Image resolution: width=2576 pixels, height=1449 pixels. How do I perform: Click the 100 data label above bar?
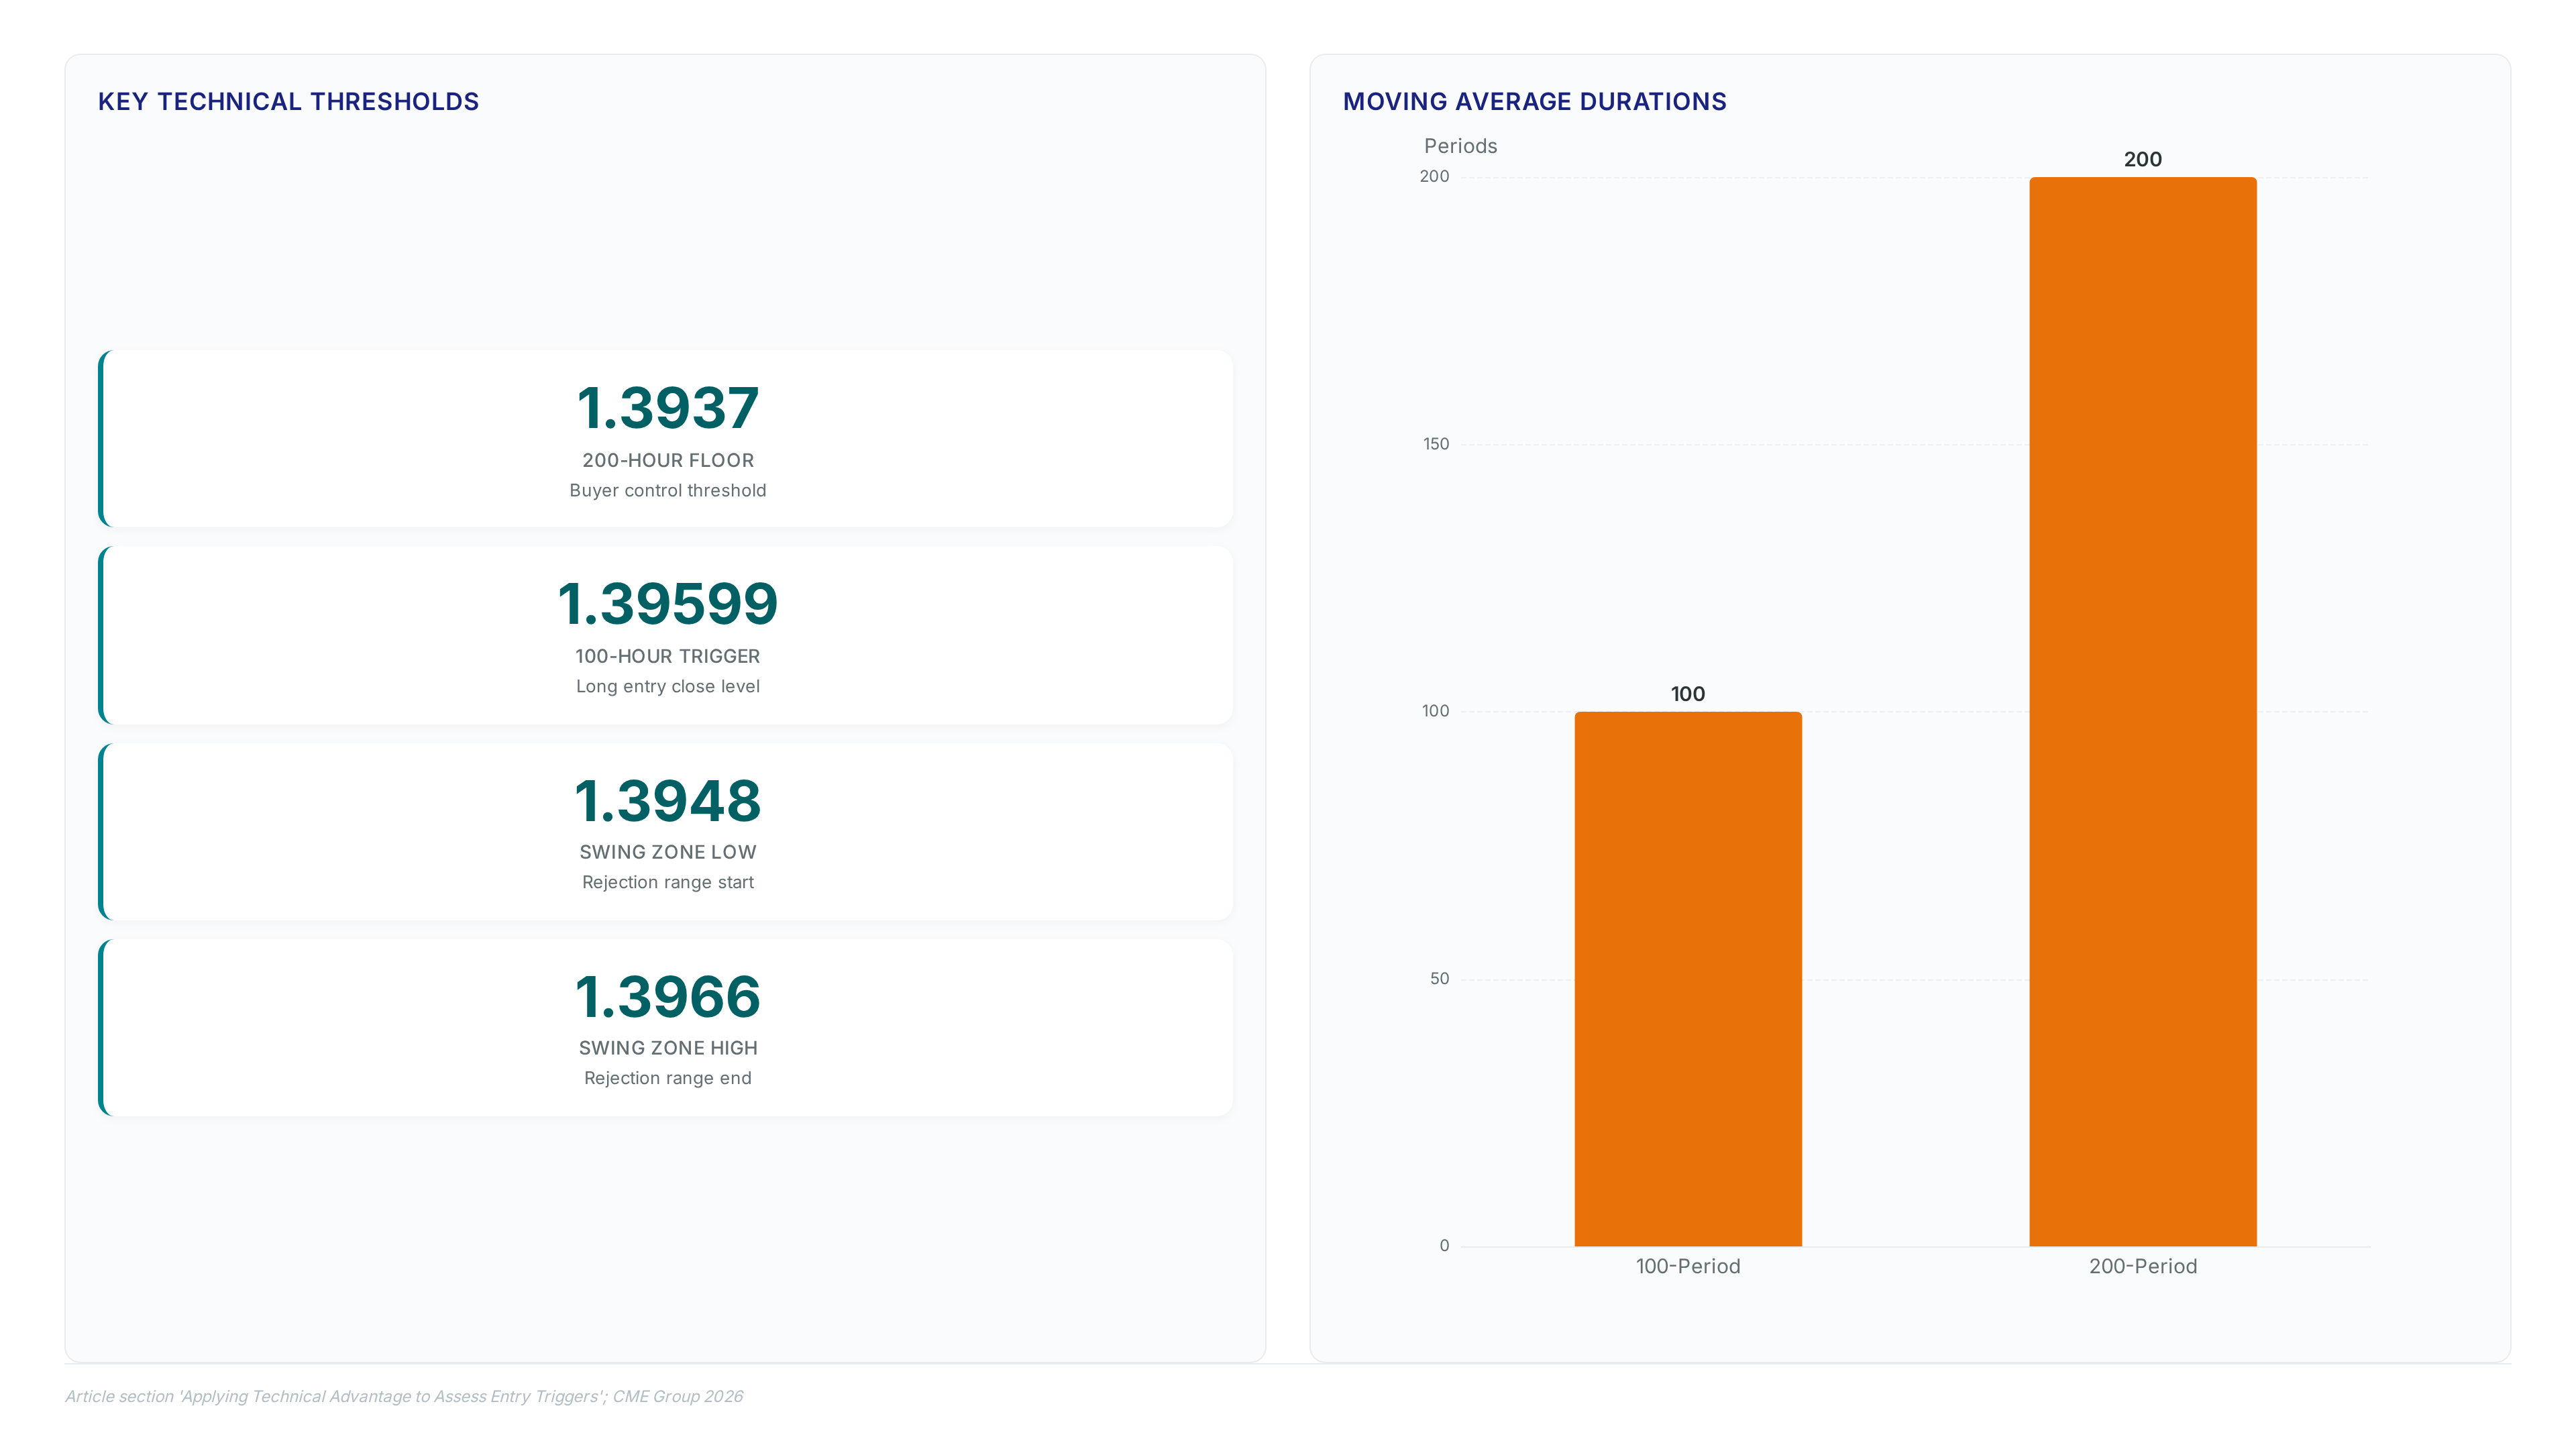1688,694
